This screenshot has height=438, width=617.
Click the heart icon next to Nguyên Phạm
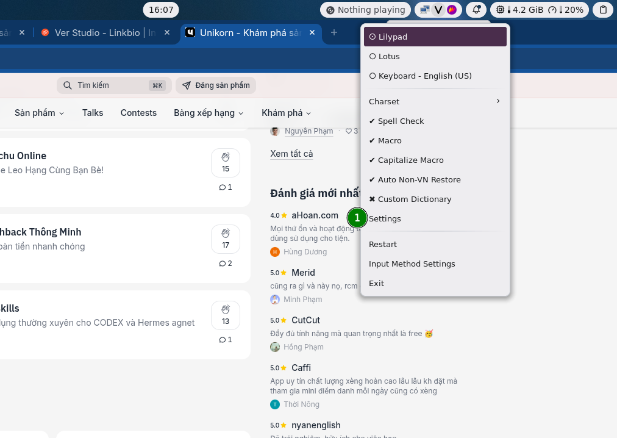coord(349,131)
